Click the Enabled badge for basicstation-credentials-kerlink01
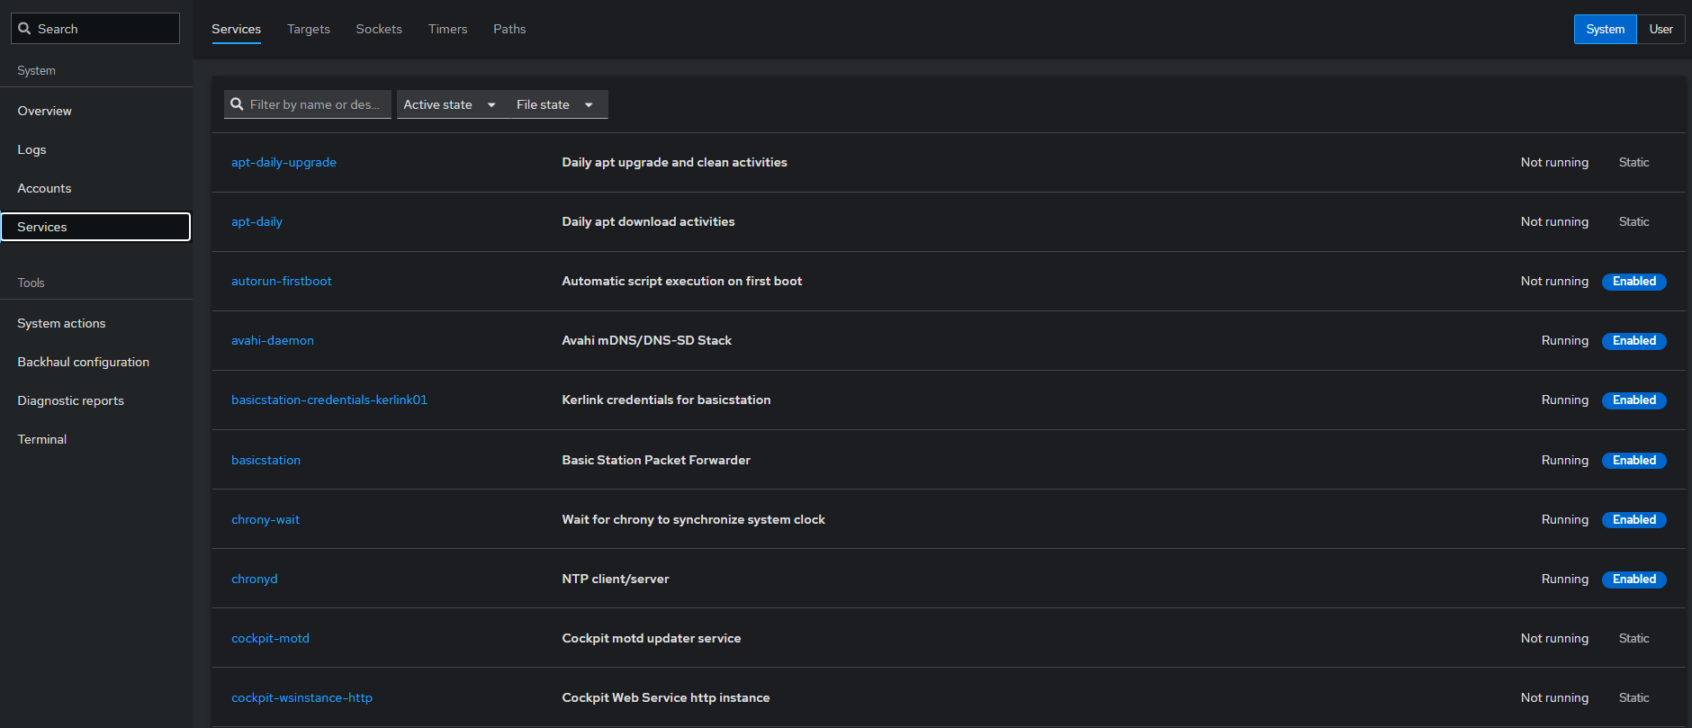This screenshot has width=1692, height=728. coord(1633,400)
